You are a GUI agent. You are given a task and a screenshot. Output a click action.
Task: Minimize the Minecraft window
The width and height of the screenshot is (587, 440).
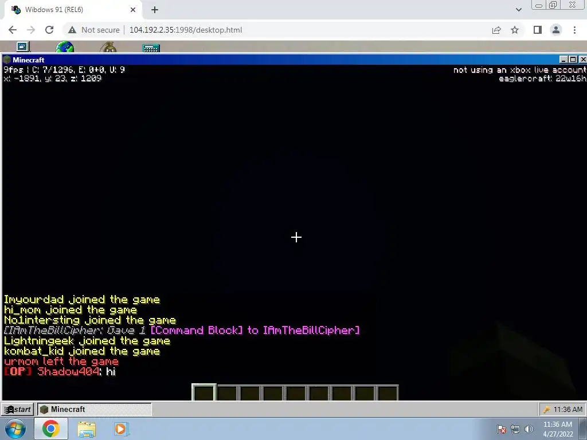click(564, 60)
